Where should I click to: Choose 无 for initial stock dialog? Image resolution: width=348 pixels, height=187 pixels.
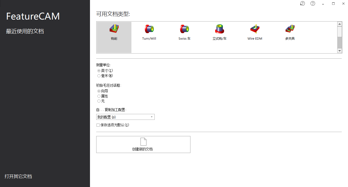click(x=101, y=101)
